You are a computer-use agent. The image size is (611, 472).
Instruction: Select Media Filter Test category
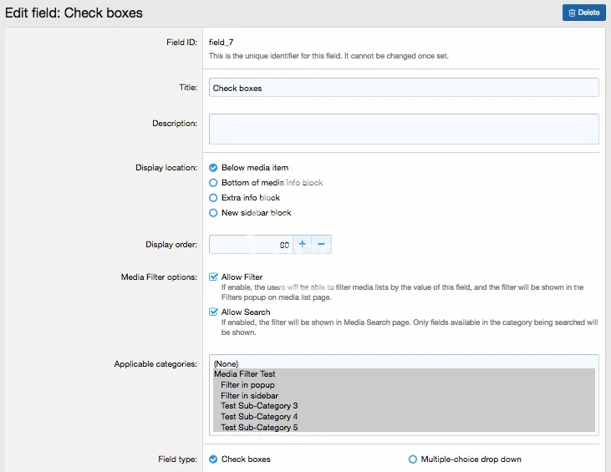coord(245,374)
